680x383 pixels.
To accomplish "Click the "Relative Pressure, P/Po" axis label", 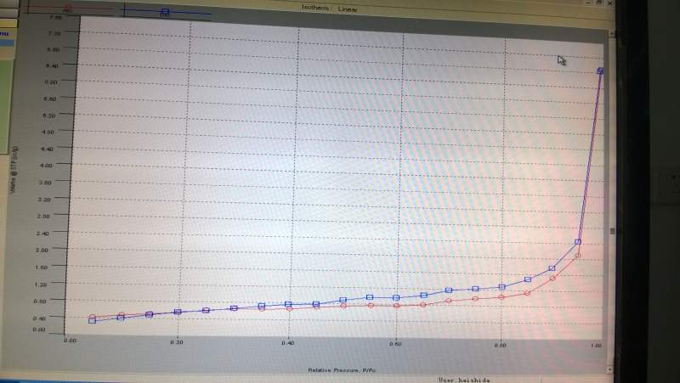I will coord(342,370).
